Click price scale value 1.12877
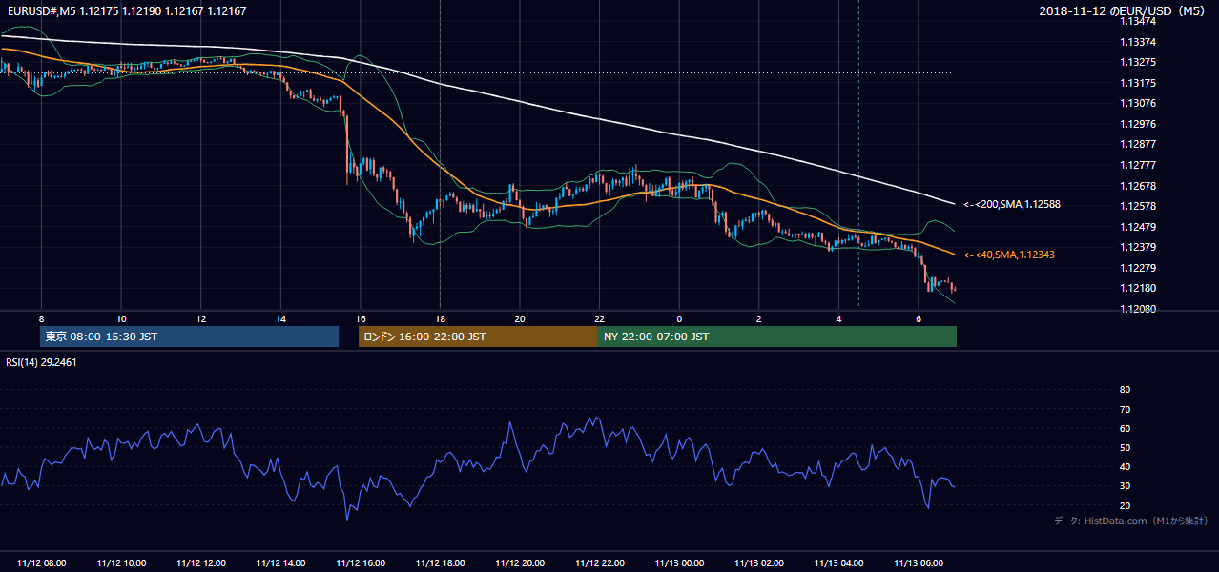 tap(1138, 144)
